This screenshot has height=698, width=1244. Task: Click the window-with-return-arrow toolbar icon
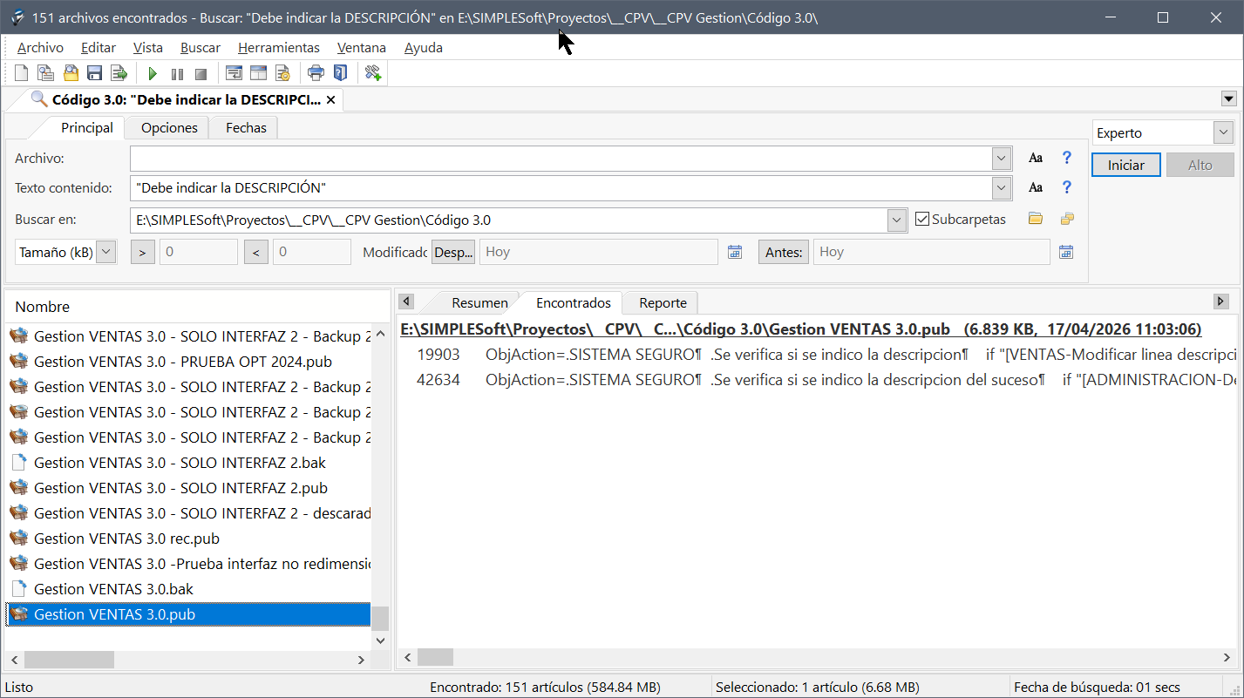click(234, 73)
